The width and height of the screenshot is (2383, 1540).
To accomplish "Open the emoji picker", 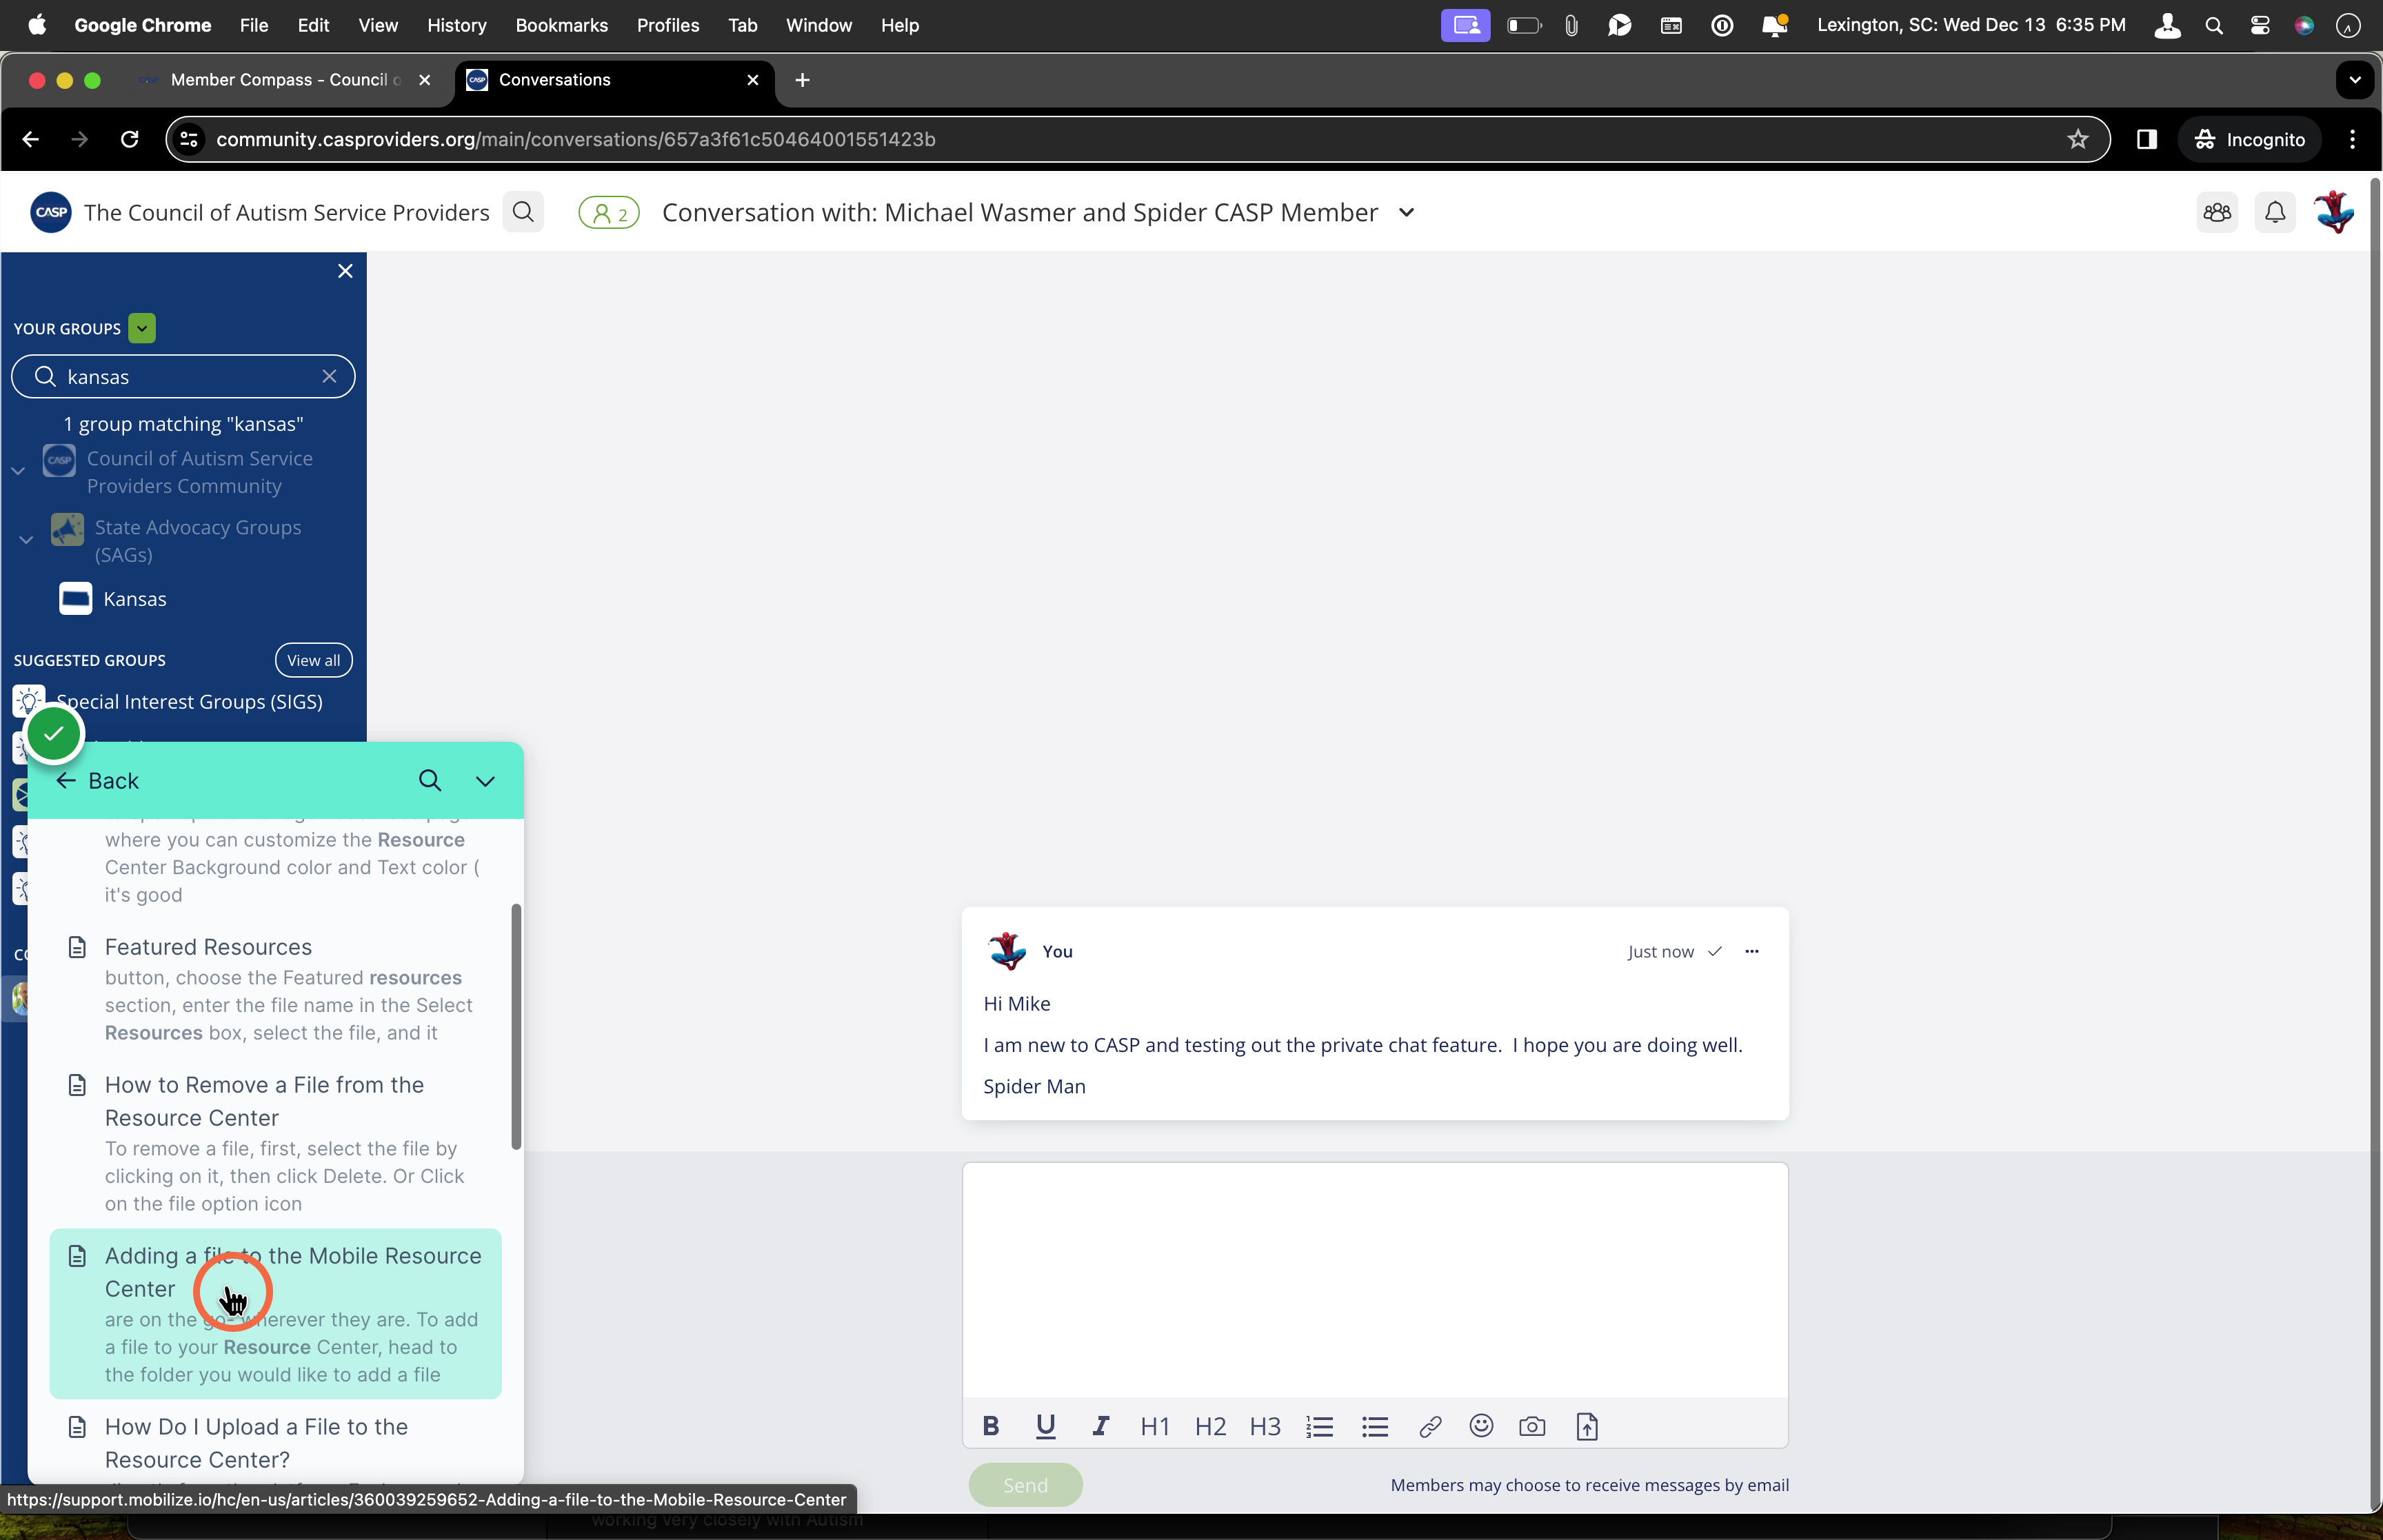I will pyautogui.click(x=1481, y=1425).
